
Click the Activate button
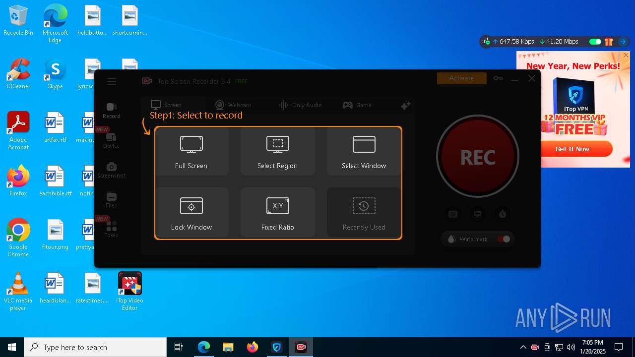tap(462, 78)
